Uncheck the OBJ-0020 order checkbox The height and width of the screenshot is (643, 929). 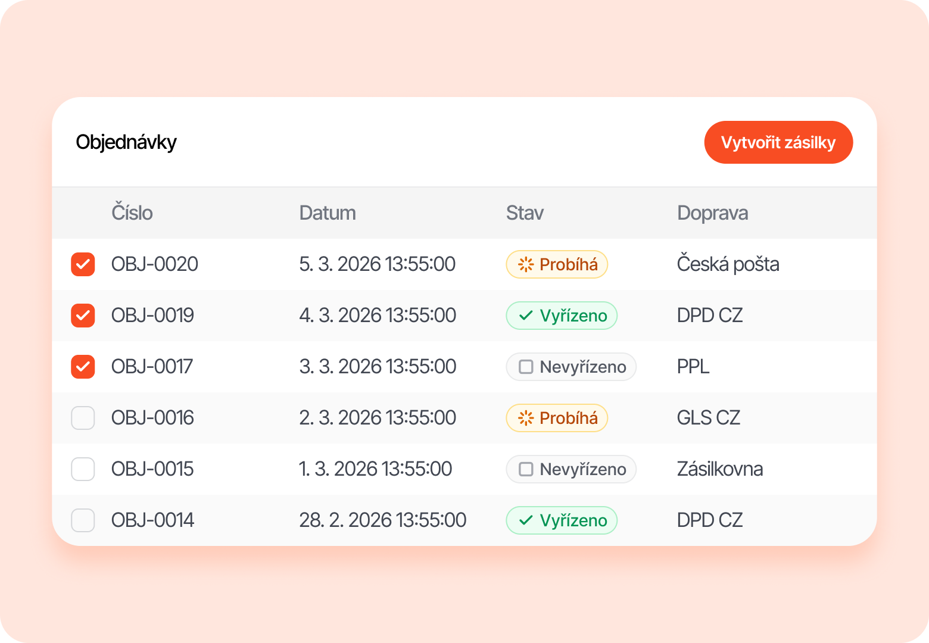coord(83,264)
